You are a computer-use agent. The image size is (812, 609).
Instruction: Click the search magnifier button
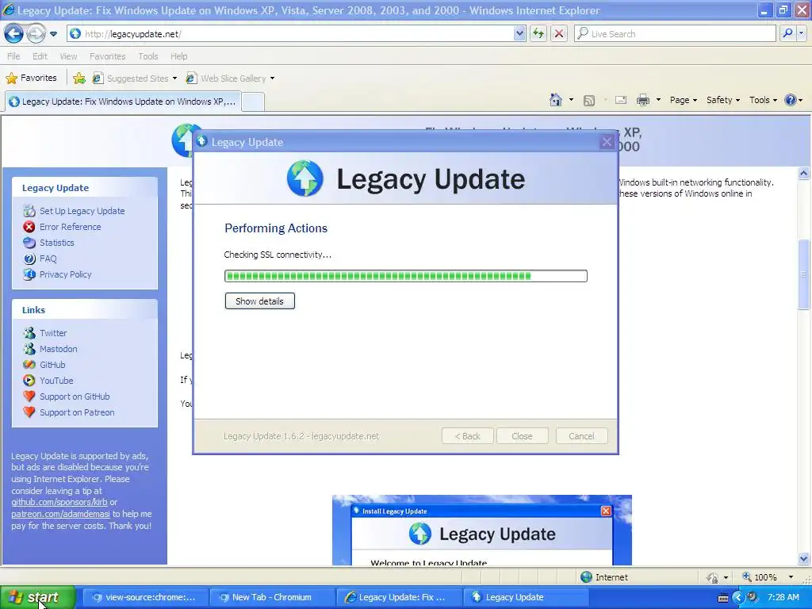(787, 33)
